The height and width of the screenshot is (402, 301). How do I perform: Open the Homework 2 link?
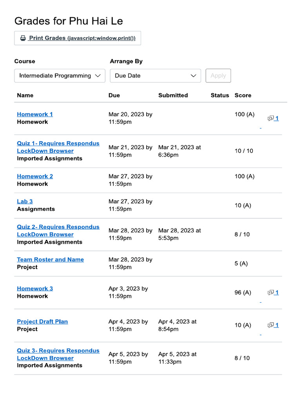[x=35, y=176]
